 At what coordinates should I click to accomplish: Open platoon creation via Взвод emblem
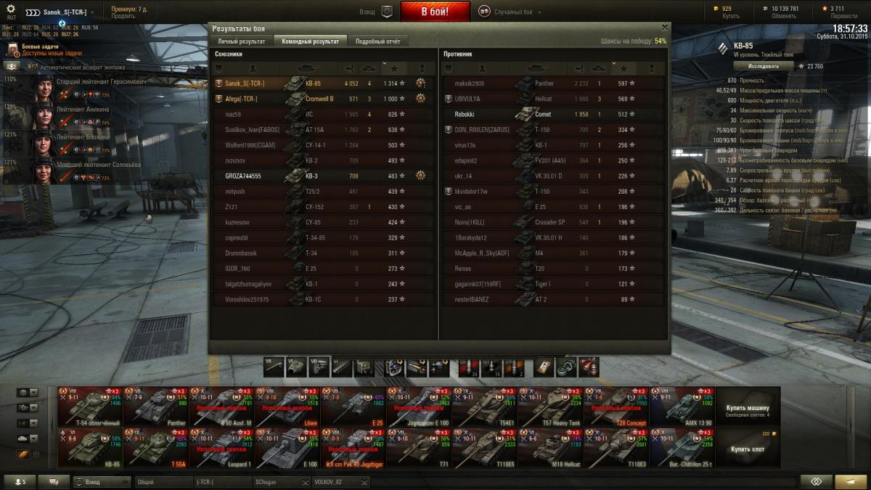pyautogui.click(x=387, y=12)
